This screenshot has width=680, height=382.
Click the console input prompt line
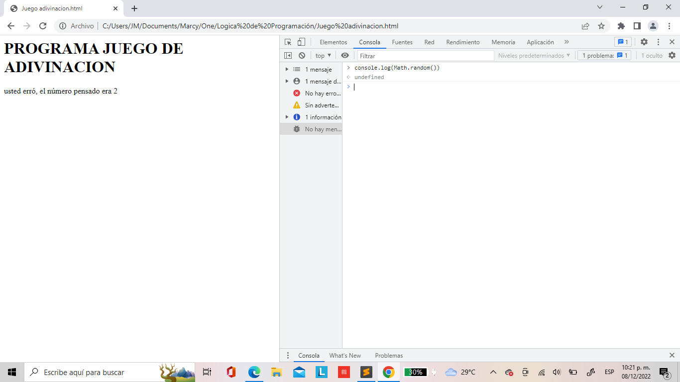point(511,87)
